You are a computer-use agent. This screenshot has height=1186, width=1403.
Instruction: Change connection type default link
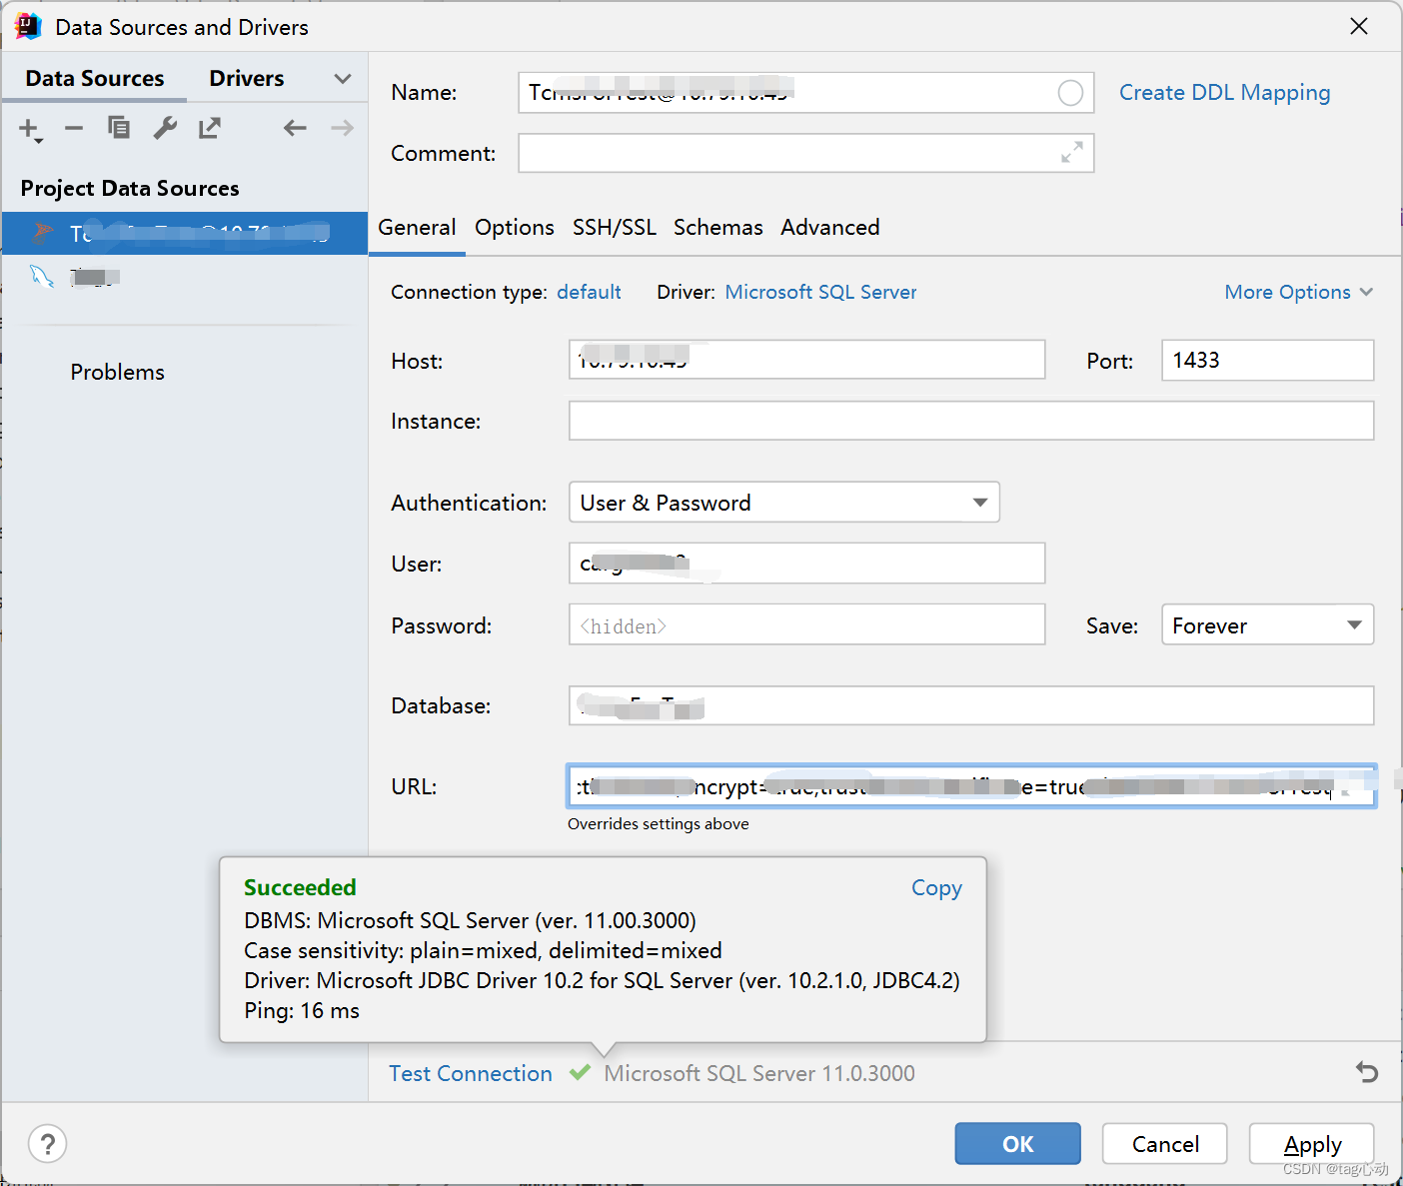[x=589, y=292]
